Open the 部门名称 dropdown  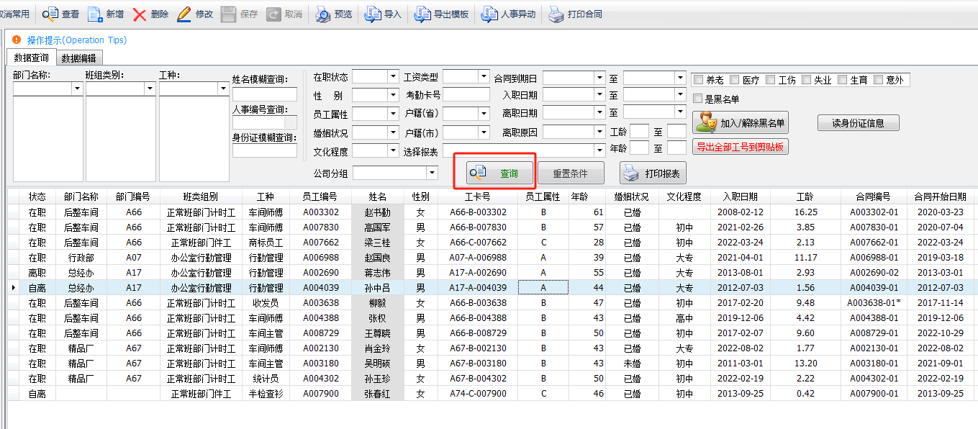[x=78, y=89]
